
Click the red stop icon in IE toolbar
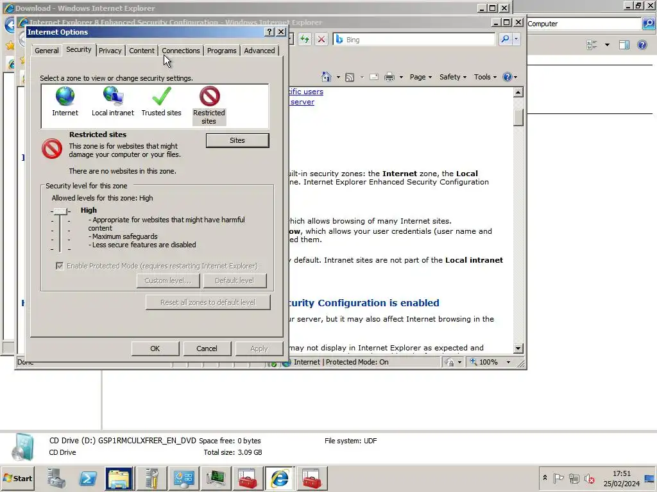click(x=321, y=39)
